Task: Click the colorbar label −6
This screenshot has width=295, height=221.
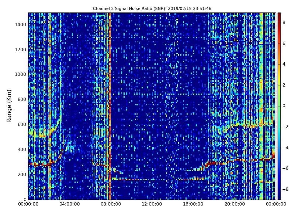Action: [x=285, y=168]
